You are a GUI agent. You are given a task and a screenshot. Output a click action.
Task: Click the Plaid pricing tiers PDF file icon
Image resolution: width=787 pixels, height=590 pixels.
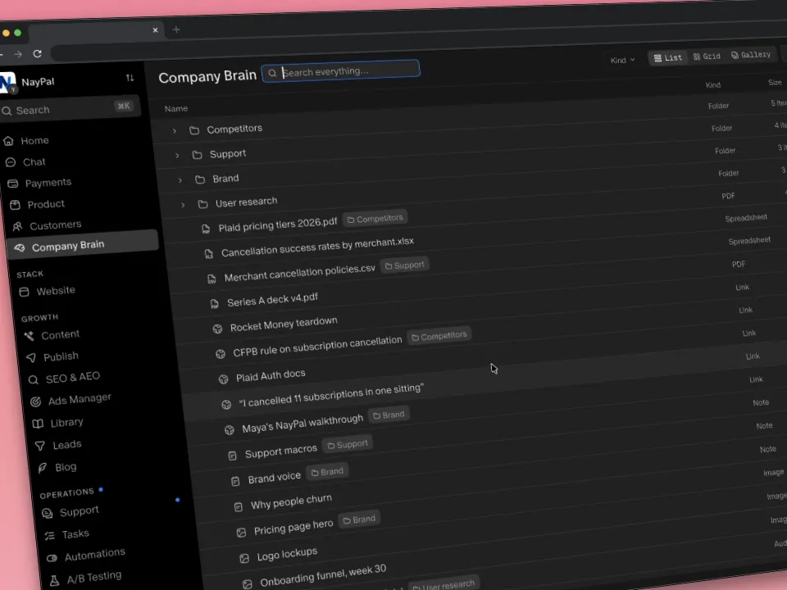click(x=206, y=229)
